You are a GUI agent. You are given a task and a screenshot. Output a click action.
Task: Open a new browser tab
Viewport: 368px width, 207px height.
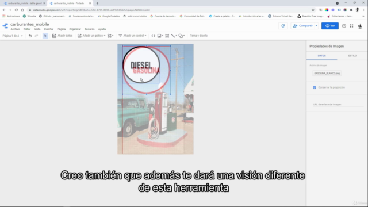[x=97, y=3]
